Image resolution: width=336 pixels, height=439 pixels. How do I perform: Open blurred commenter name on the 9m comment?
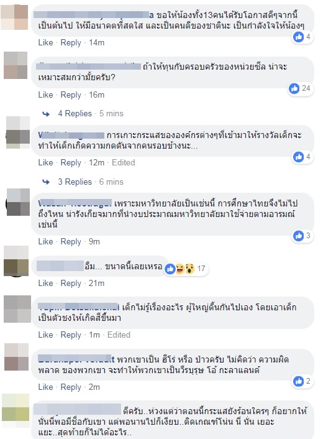(x=75, y=203)
